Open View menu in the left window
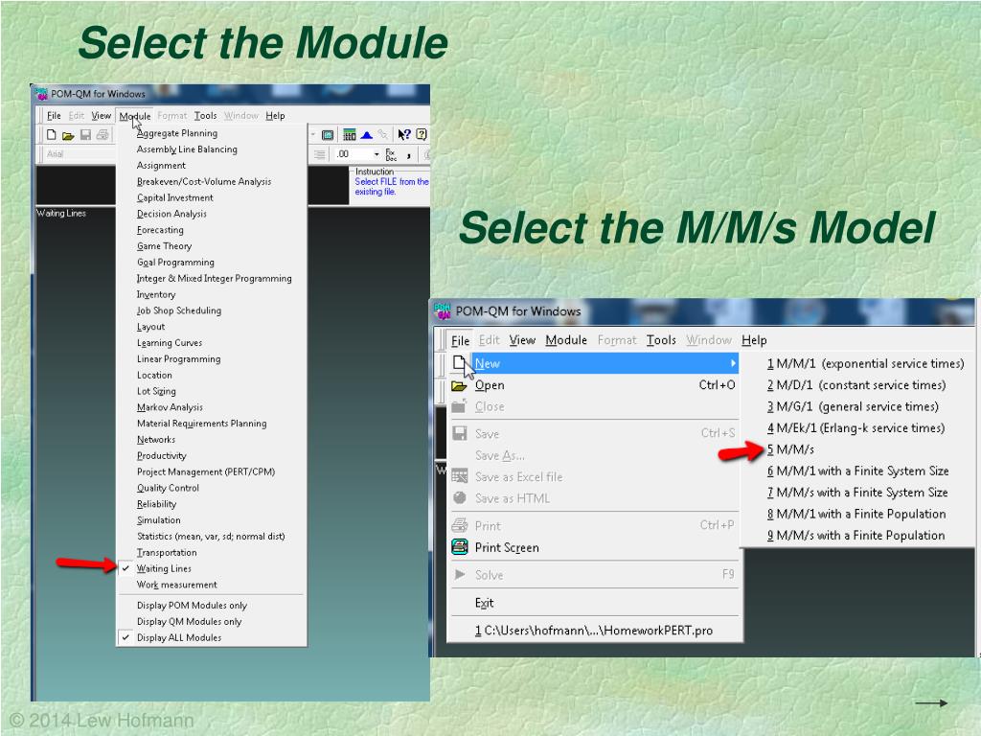 pos(102,116)
